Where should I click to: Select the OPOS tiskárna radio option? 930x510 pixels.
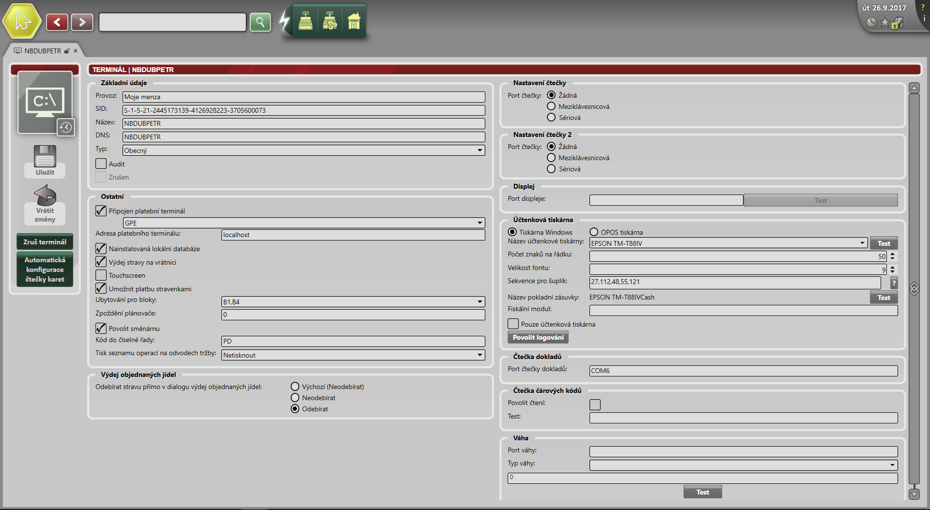[x=594, y=232]
